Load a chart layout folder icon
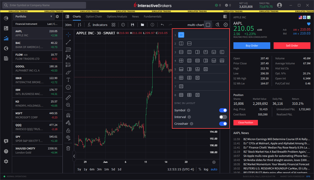Viewport: 314px width, 180px height. point(142,25)
